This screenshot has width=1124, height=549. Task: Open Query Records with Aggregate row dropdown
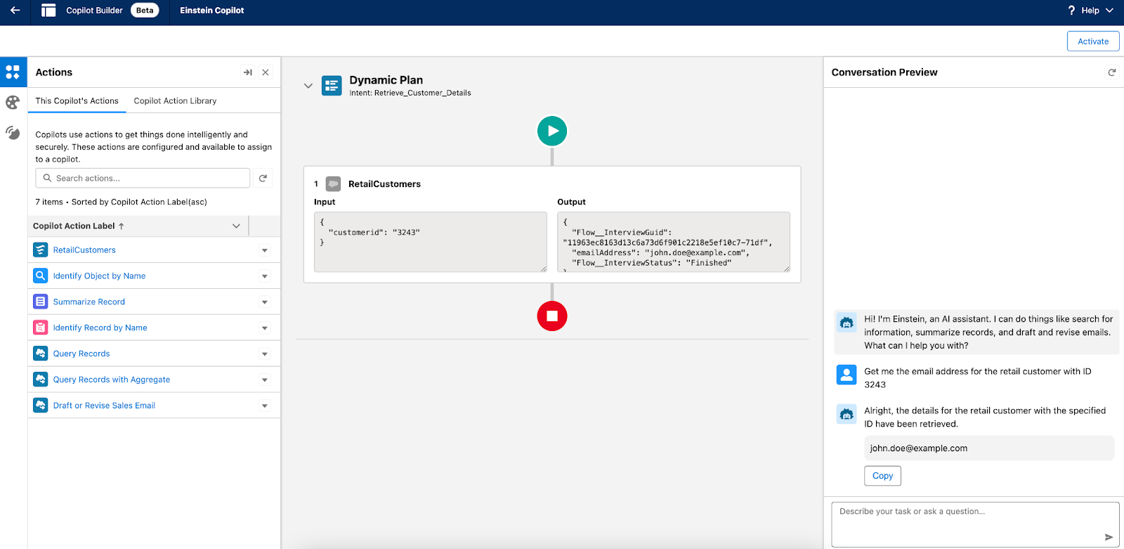tap(265, 380)
